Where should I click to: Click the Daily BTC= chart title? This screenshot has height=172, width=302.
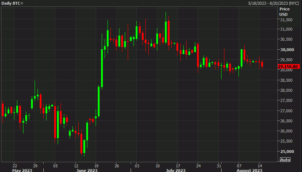point(12,3)
